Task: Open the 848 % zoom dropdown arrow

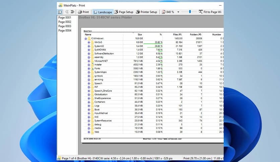Action: (179, 12)
